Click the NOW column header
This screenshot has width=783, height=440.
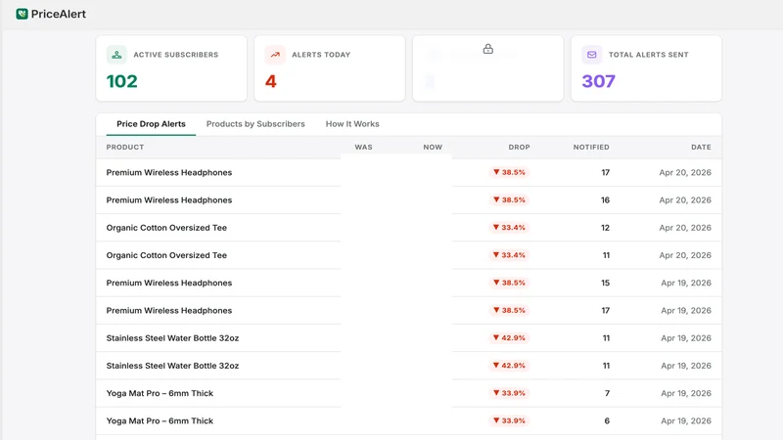click(x=433, y=148)
